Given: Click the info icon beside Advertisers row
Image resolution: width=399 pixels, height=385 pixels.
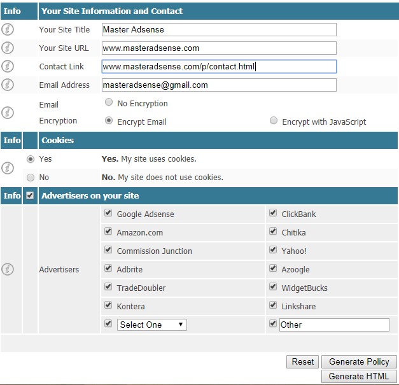Looking at the screenshot, I should point(8,269).
